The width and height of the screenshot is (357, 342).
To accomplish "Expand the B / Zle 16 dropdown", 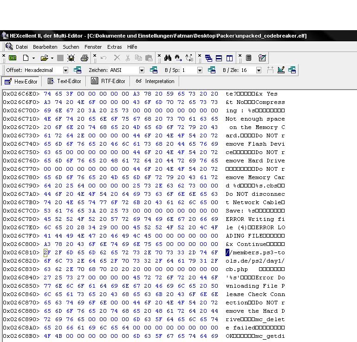I will click(259, 70).
